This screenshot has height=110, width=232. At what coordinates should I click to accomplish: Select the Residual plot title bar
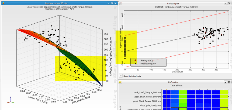coord(173,3)
